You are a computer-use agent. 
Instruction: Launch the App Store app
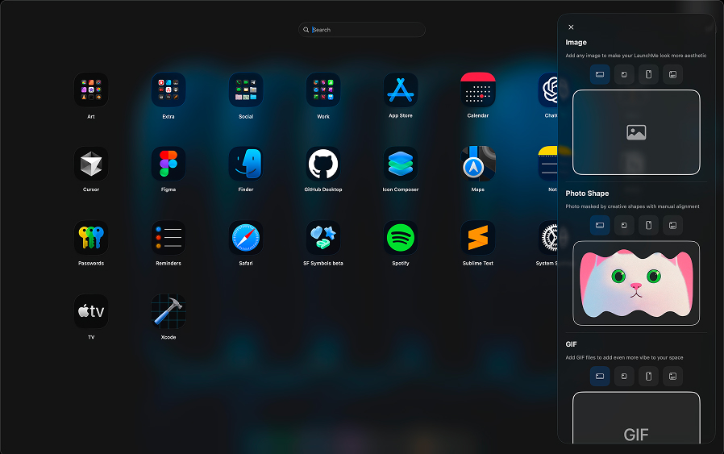(x=401, y=90)
